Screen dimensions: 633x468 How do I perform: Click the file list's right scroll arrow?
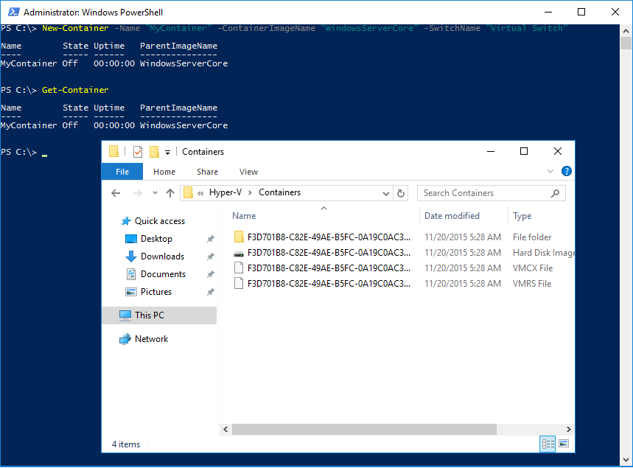[x=568, y=430]
